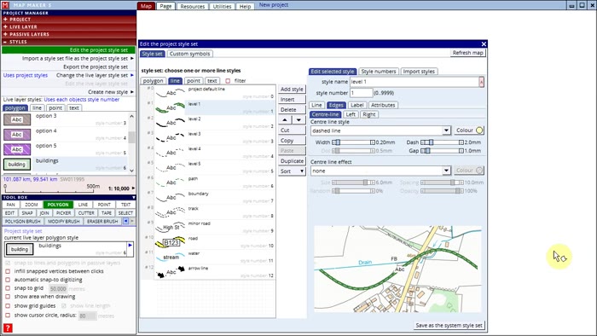Image resolution: width=597 pixels, height=336 pixels.
Task: Open the Centre line effect dropdown
Action: [446, 171]
